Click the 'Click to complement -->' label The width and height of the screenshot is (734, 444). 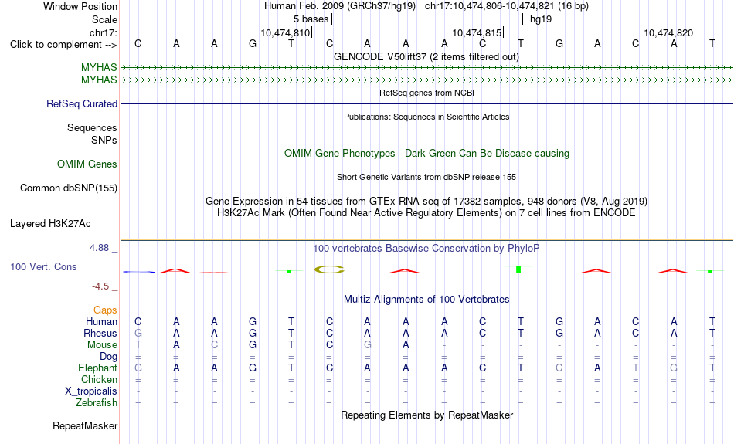pyautogui.click(x=63, y=45)
